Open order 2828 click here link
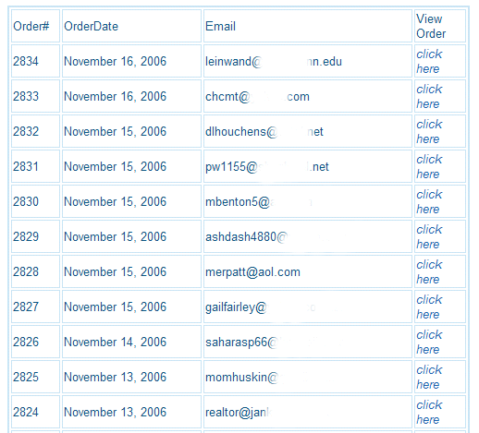This screenshot has width=479, height=433. point(429,271)
